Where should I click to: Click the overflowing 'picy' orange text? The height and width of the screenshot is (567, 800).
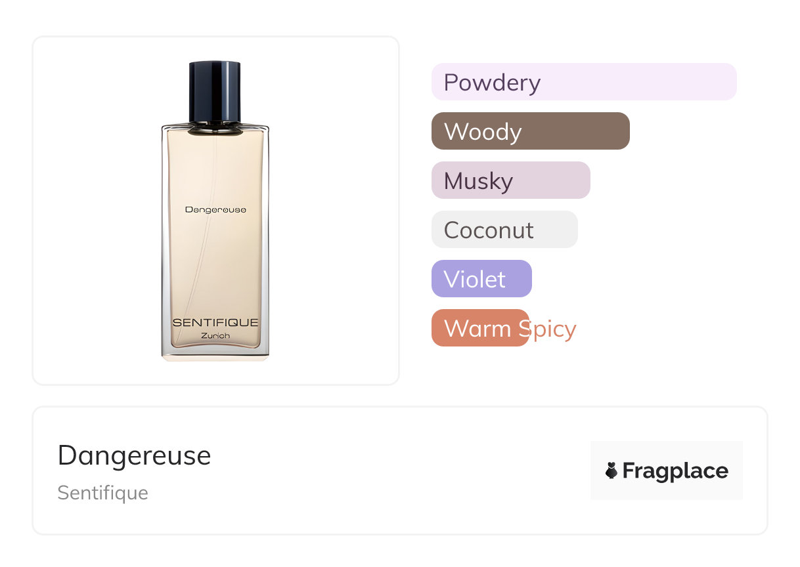[x=553, y=329]
